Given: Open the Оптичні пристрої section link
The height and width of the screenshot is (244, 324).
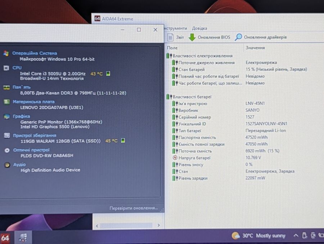Looking at the screenshot, I should pyautogui.click(x=31, y=150).
